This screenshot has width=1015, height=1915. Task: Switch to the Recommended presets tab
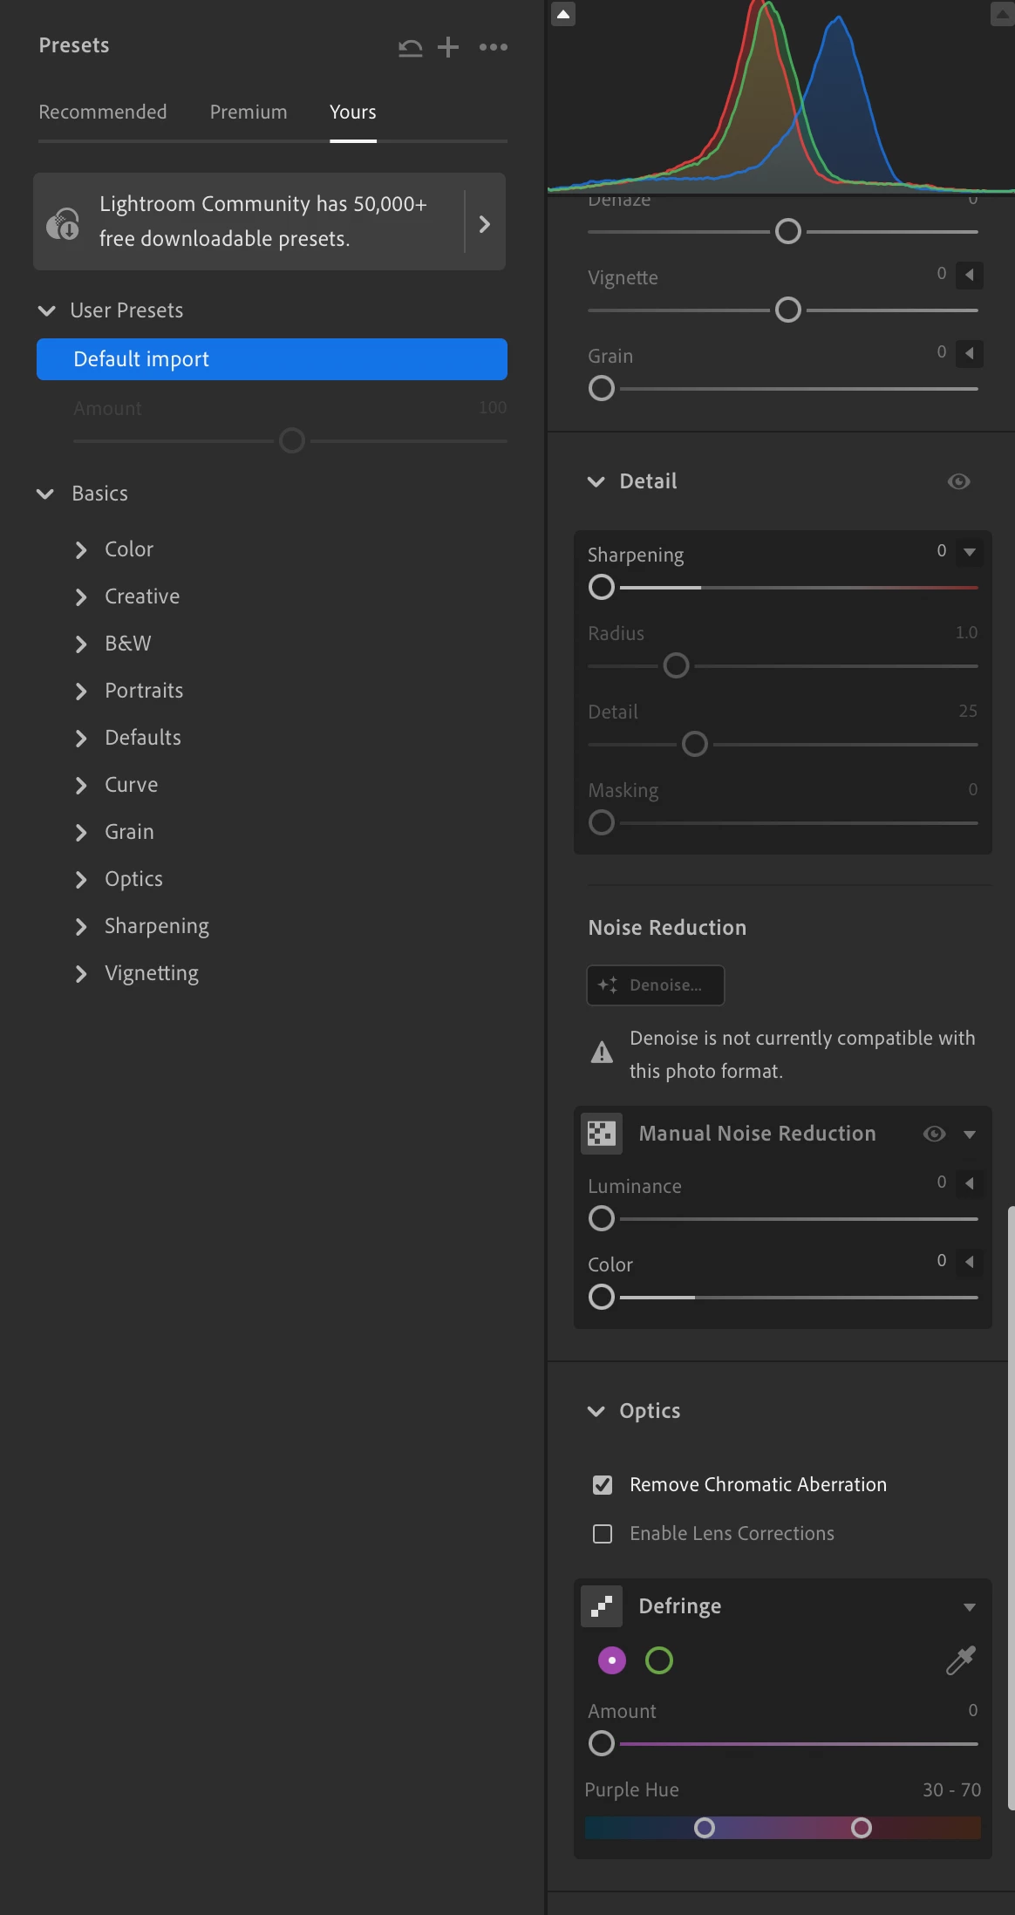(x=103, y=112)
